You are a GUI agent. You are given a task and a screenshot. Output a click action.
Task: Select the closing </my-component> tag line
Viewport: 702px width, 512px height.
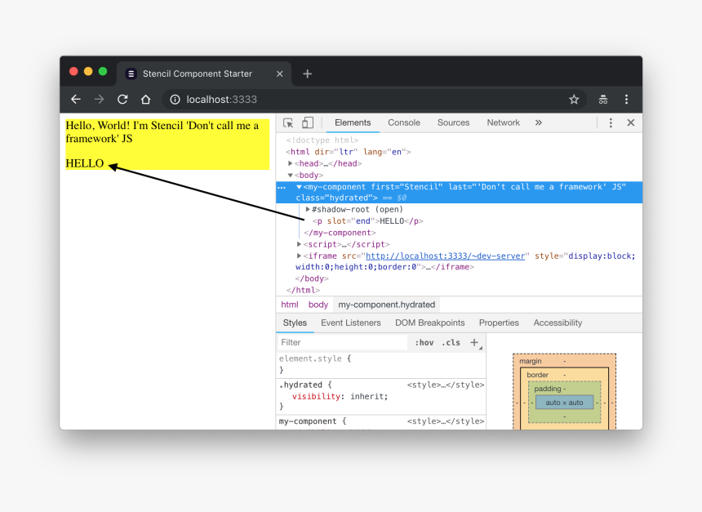coord(340,233)
